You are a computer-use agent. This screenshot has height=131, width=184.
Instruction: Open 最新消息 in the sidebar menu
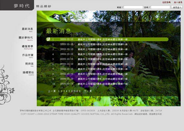[27, 29]
